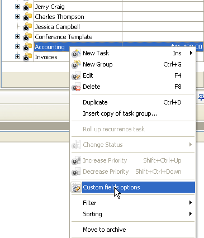The height and width of the screenshot is (238, 204).
Task: Choose New Task from context menu
Action: [x=133, y=53]
